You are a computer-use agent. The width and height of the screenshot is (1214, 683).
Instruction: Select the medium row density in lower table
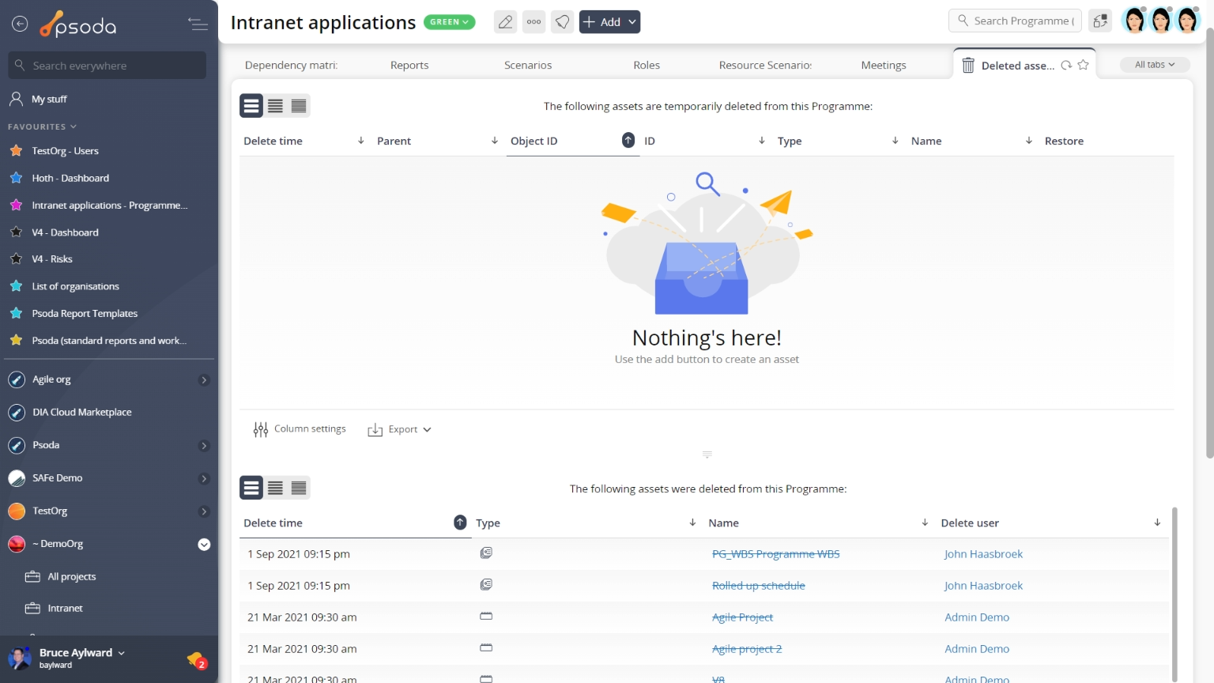pos(275,489)
